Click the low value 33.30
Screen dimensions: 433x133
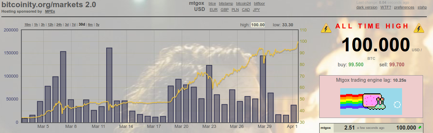(x=287, y=25)
